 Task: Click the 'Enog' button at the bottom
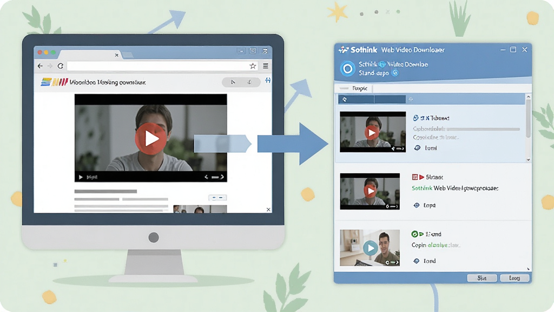tap(515, 278)
